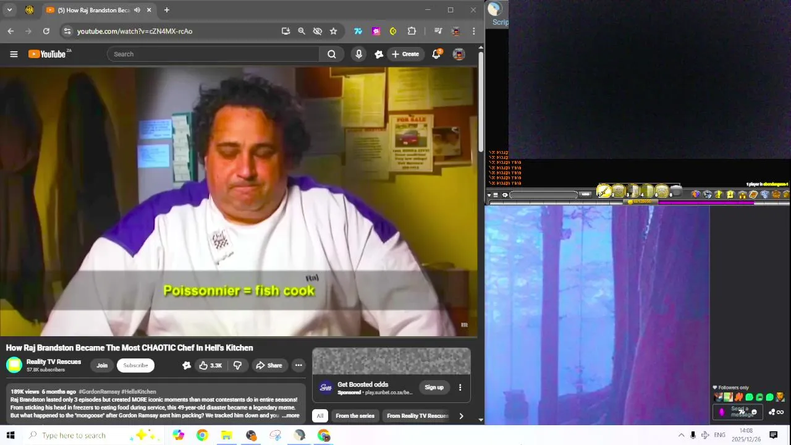The width and height of the screenshot is (791, 445).
Task: Open the taskbar ENG language indicator
Action: (719, 435)
